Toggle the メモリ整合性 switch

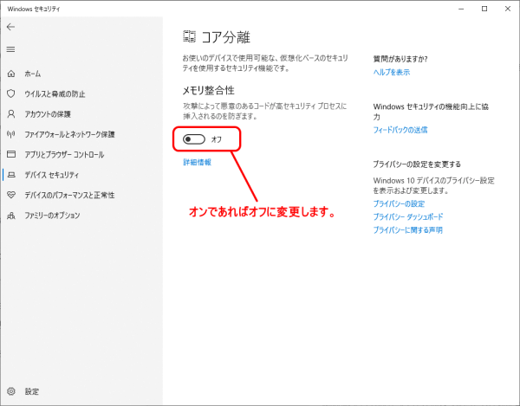pos(194,139)
